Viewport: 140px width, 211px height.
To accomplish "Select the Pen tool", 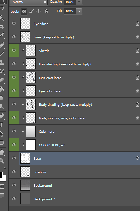I will 2,116.
